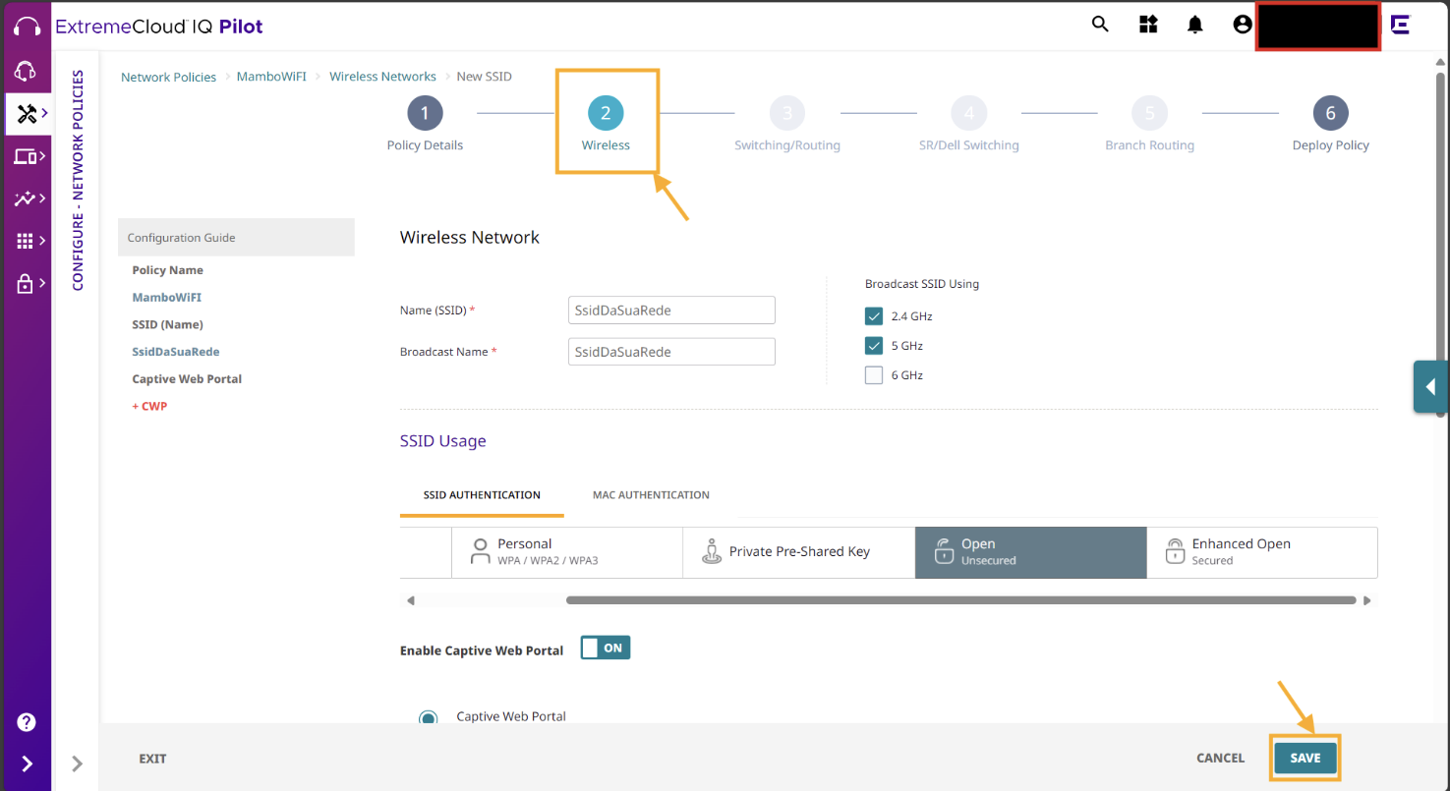The image size is (1450, 791).
Task: Open the devices sidebar icon
Action: click(28, 156)
